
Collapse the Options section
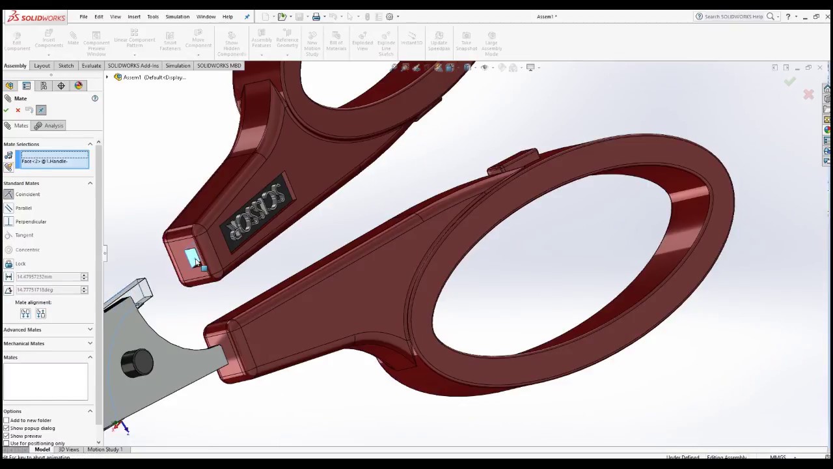click(90, 411)
